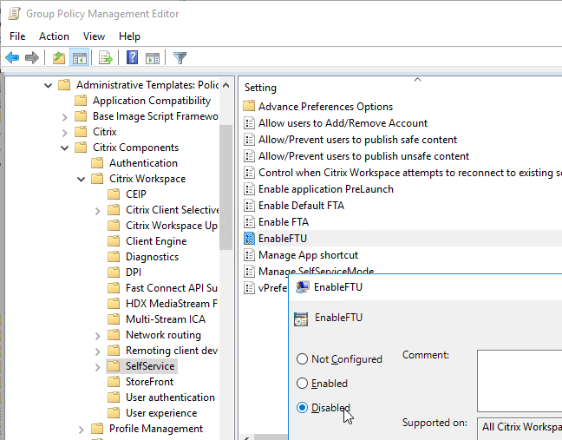
Task: Click the Filter funnel toolbar icon
Action: pyautogui.click(x=180, y=57)
